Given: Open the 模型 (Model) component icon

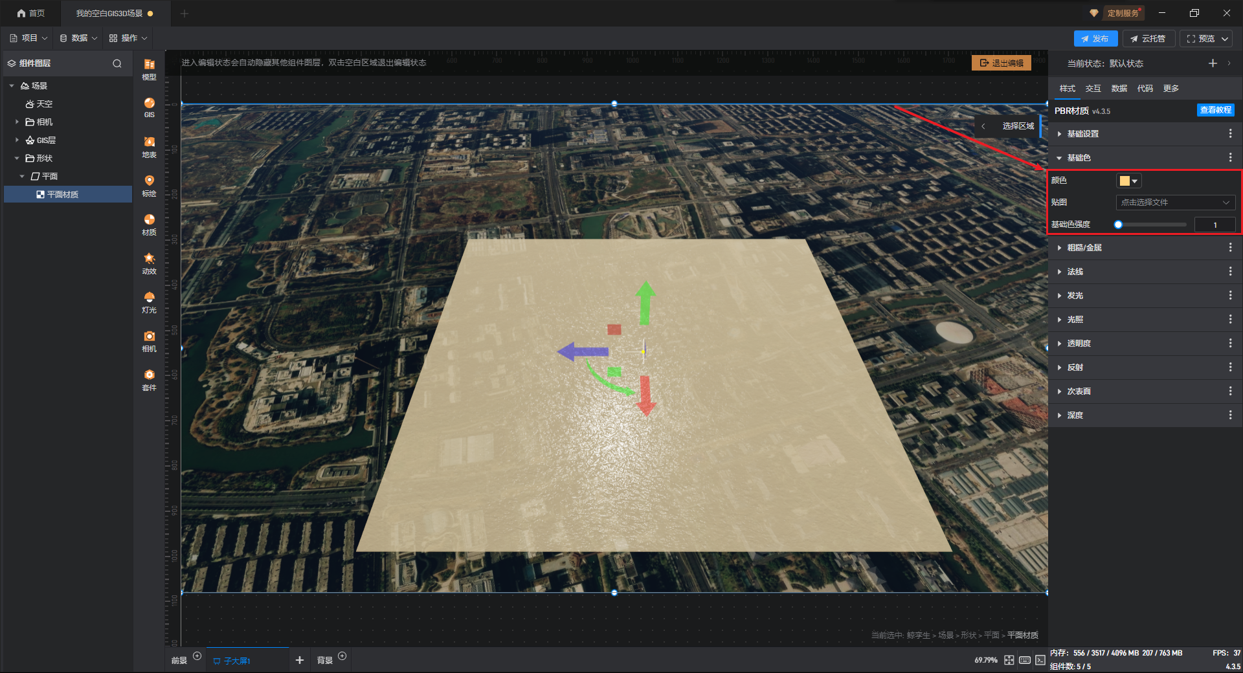Looking at the screenshot, I should coord(149,68).
